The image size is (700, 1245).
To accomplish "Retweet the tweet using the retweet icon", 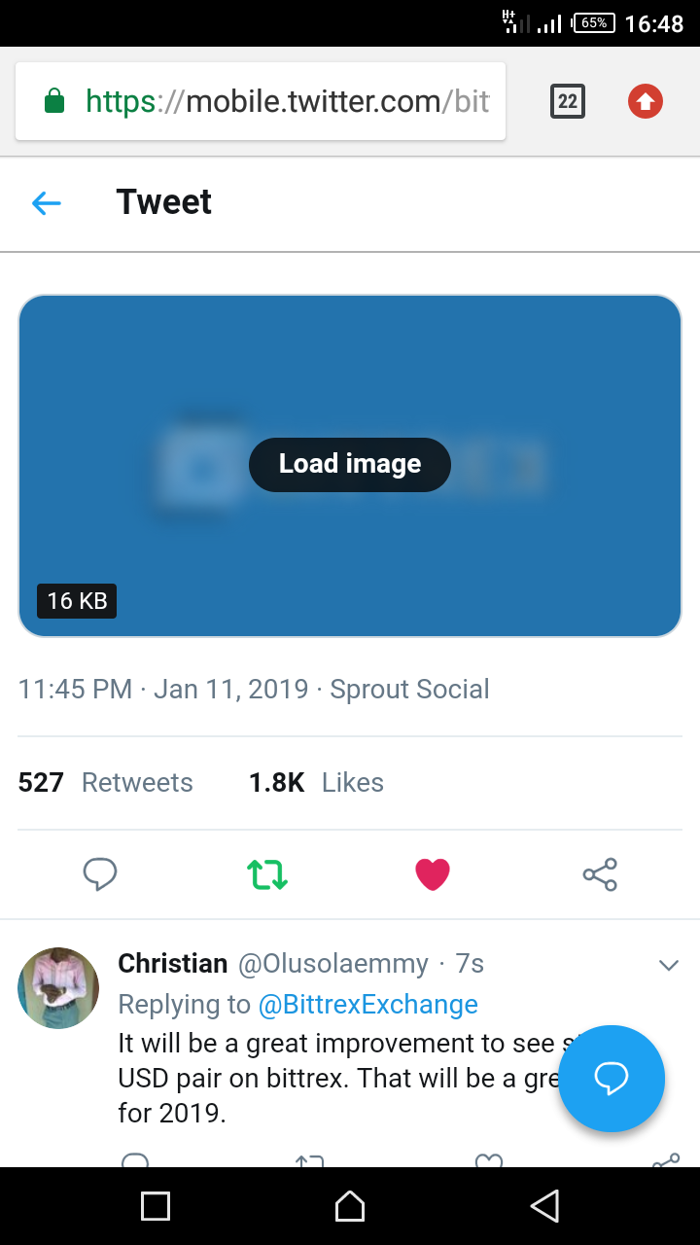I will click(265, 873).
